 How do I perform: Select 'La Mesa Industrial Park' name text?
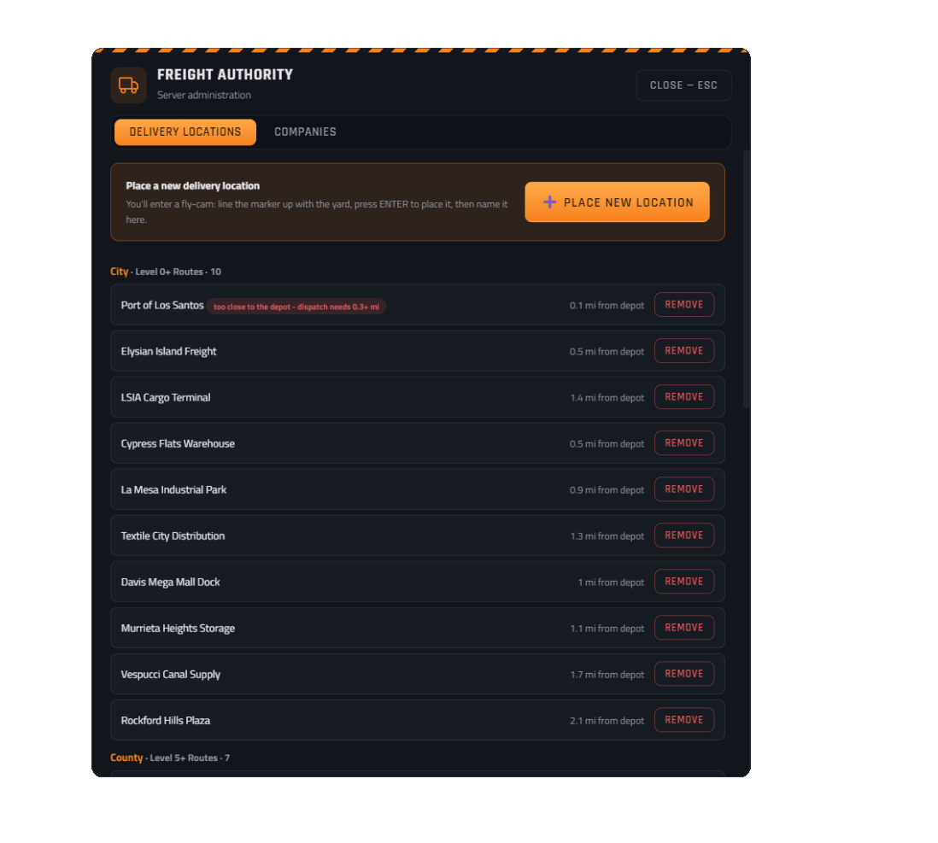[x=173, y=489]
